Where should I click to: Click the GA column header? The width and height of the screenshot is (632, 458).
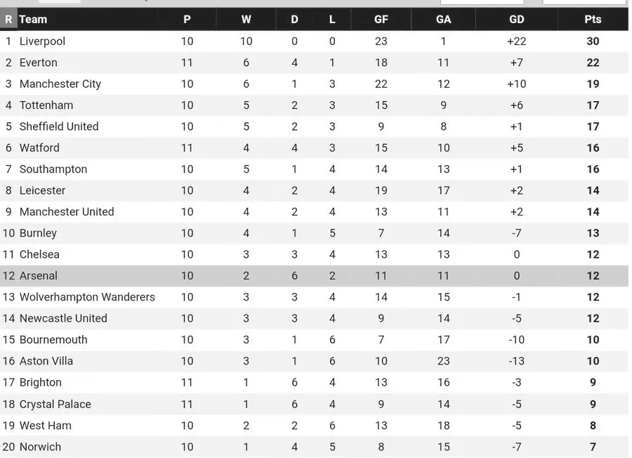(x=444, y=20)
